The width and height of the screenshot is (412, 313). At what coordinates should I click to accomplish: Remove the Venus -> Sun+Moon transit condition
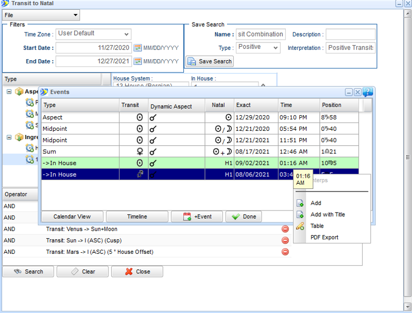click(285, 229)
